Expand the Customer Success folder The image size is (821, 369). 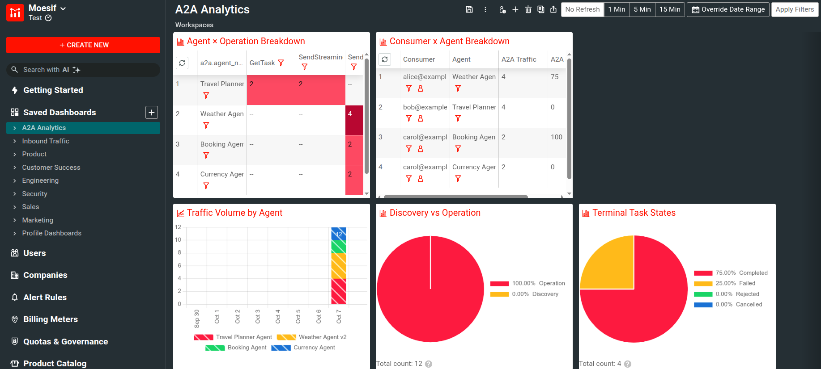(x=15, y=168)
